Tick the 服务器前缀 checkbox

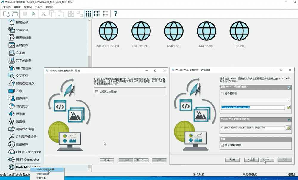[x=222, y=94]
